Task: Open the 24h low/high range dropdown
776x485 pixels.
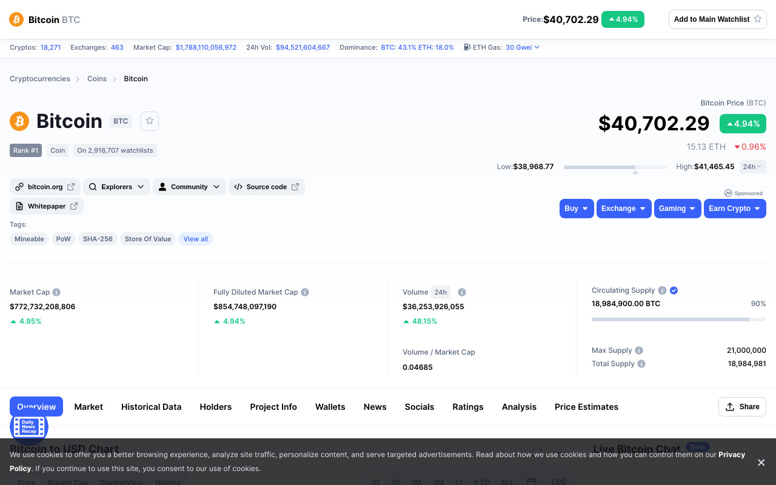Action: [753, 167]
